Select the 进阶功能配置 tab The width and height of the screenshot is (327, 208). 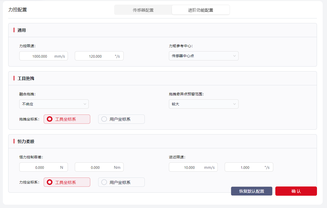pos(201,10)
